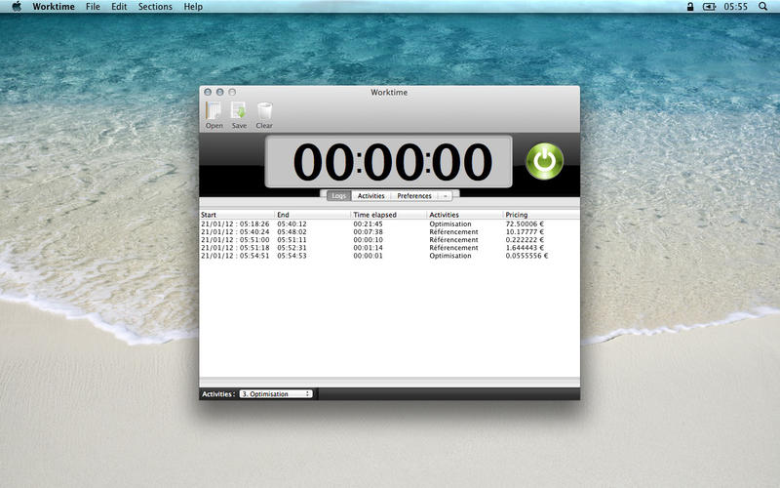Click the battery status icon
Viewport: 780px width, 488px height.
click(709, 7)
